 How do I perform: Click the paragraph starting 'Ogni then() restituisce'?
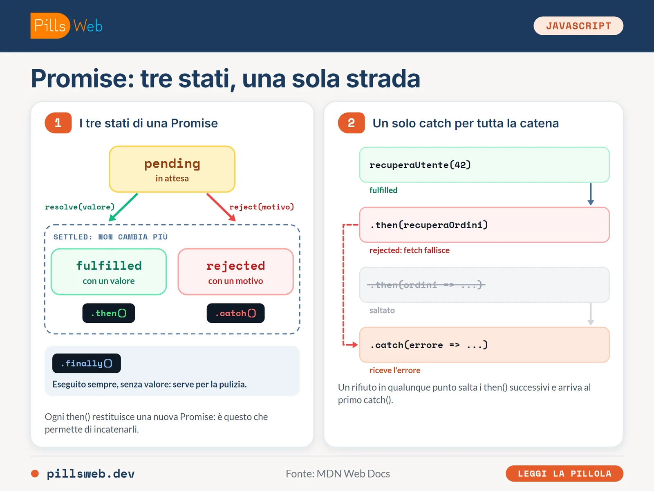[x=156, y=423]
